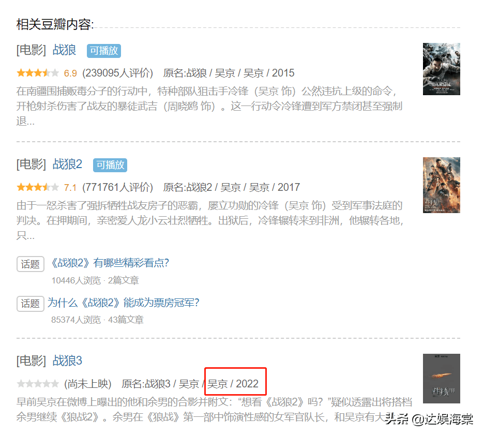Open the 战狼3 movie title link
The height and width of the screenshot is (436, 484).
point(67,360)
